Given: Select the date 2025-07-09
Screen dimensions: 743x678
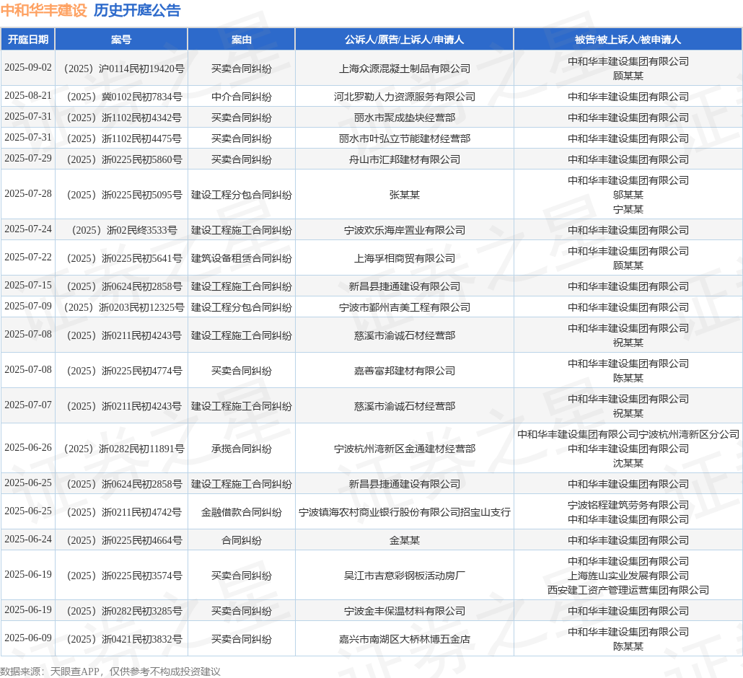Looking at the screenshot, I should point(28,306).
